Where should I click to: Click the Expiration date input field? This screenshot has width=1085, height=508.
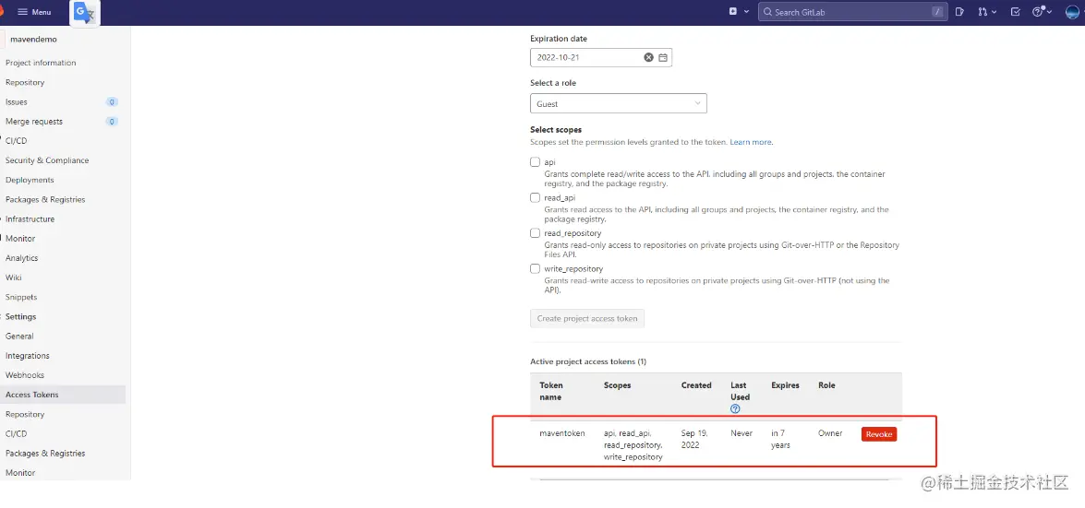600,57
